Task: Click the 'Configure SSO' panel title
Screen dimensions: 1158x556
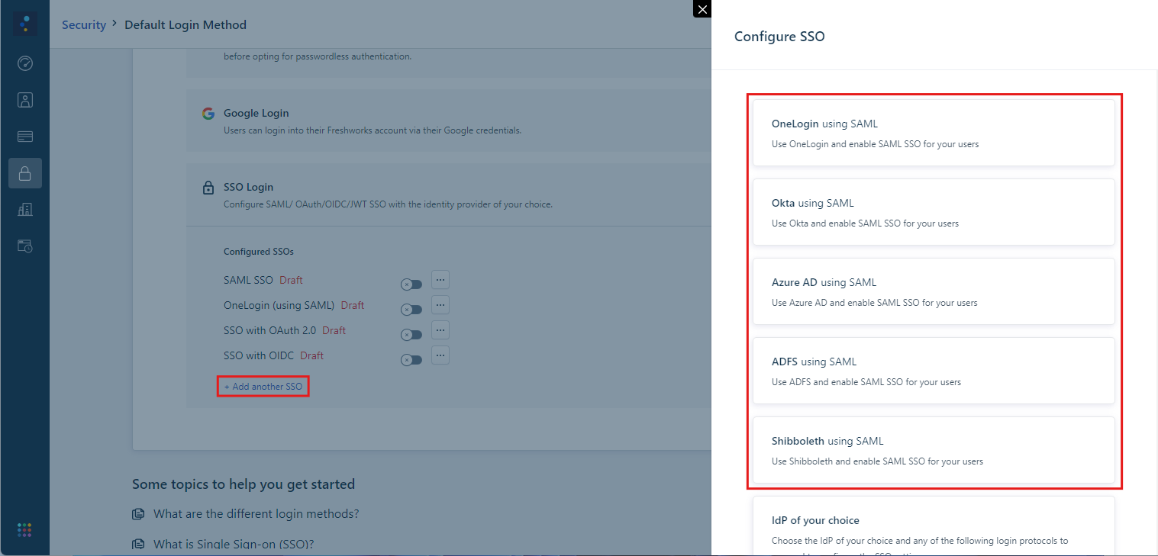Action: click(779, 36)
